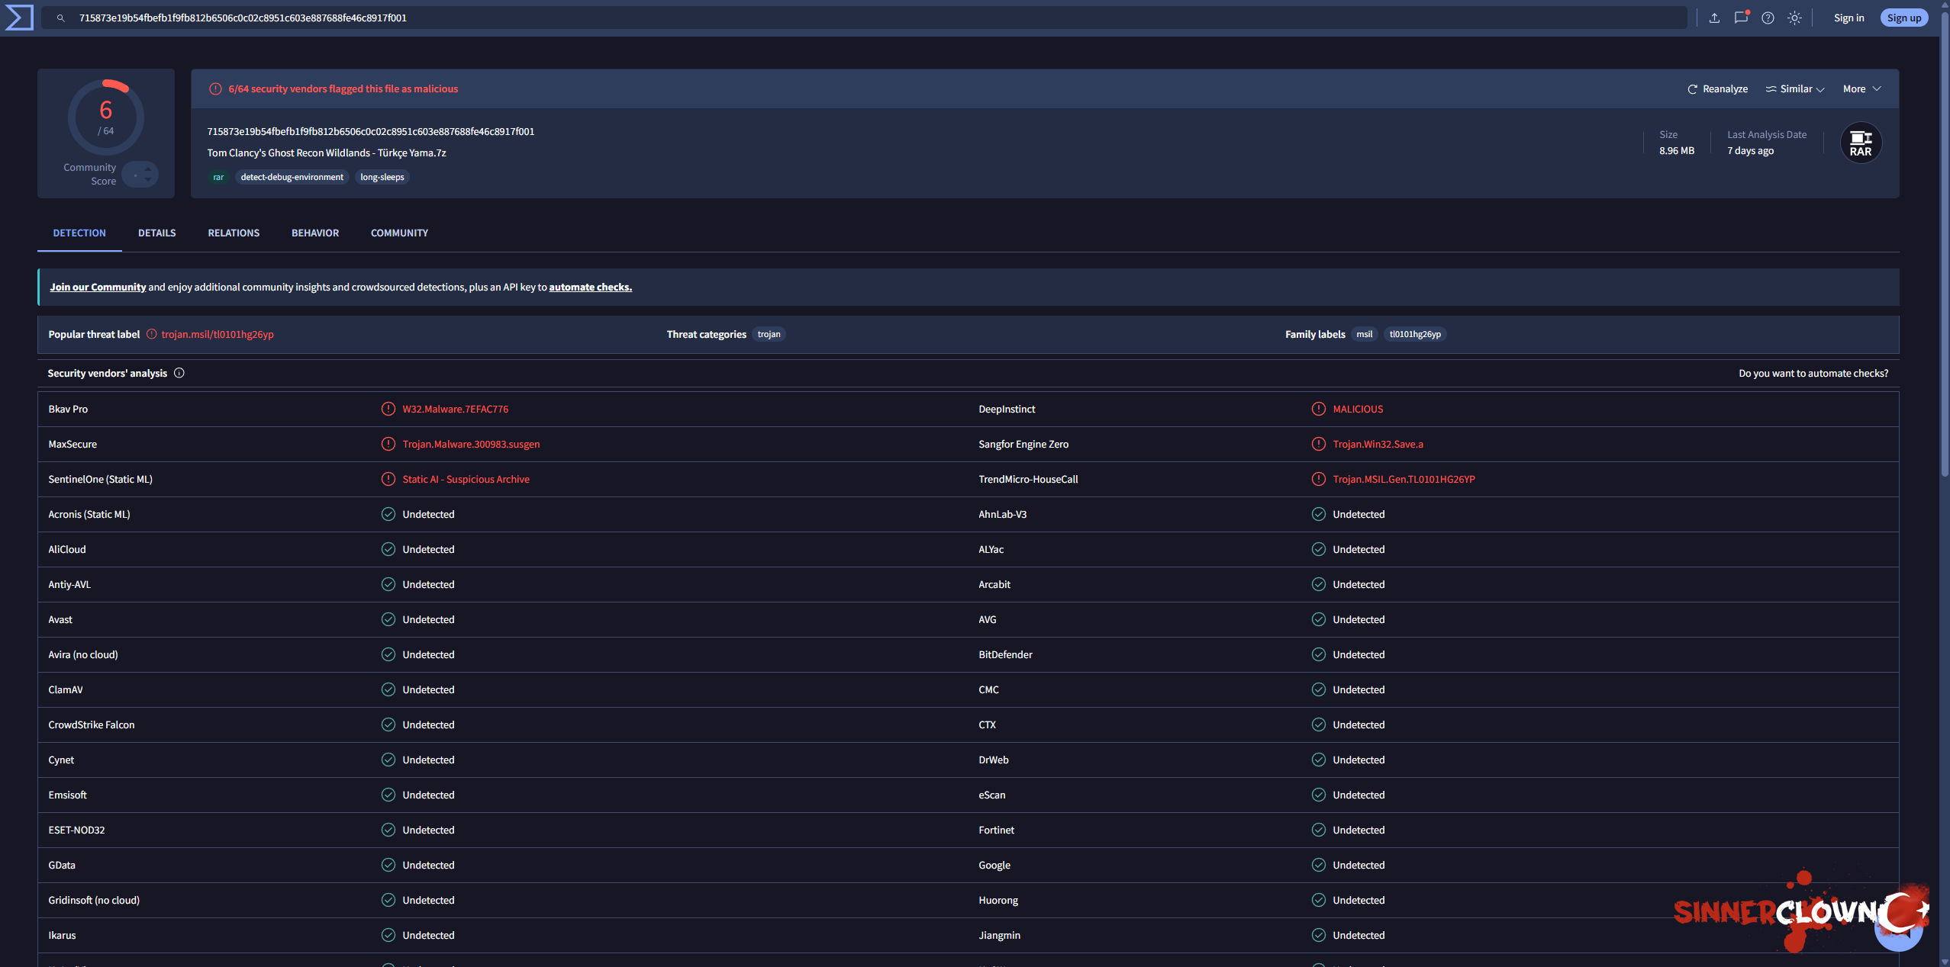Viewport: 1950px width, 967px height.
Task: Click the 'W32.Malware.7EFAC776' detection result
Action: pos(456,409)
